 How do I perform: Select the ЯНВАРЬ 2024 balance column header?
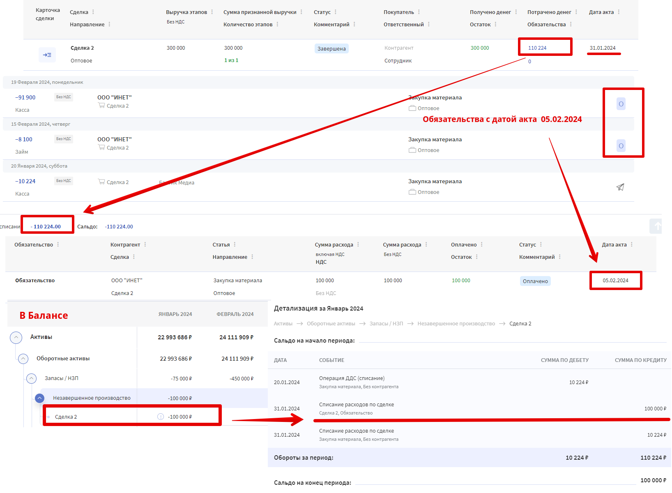pyautogui.click(x=175, y=314)
